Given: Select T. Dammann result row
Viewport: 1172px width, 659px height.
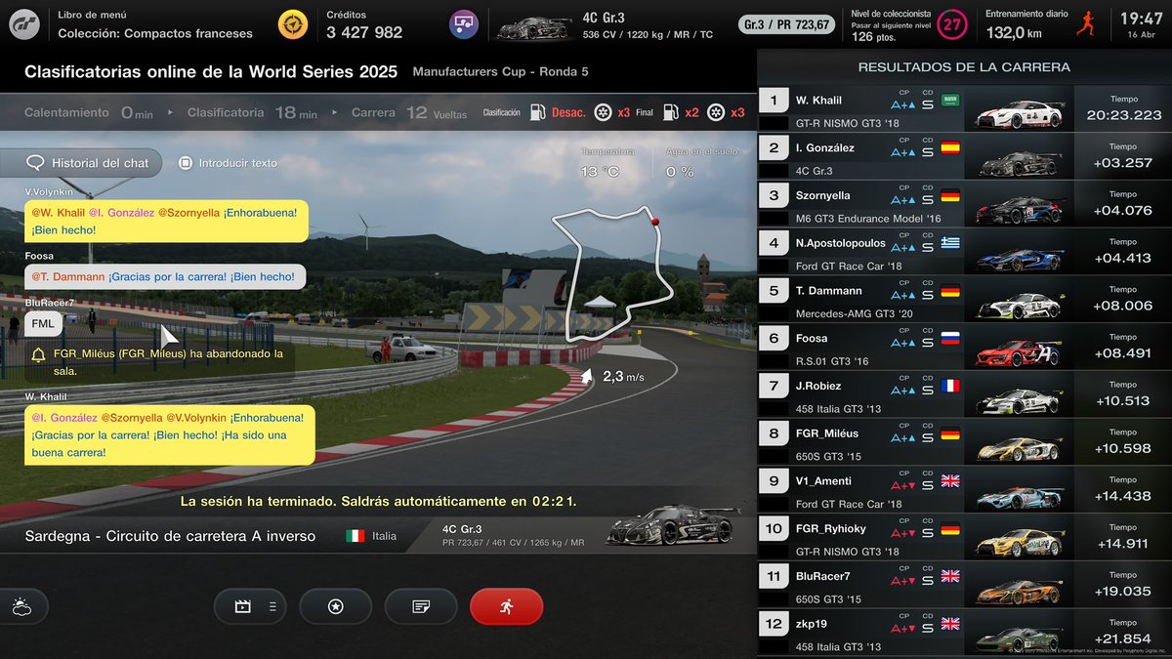Looking at the screenshot, I should 964,300.
